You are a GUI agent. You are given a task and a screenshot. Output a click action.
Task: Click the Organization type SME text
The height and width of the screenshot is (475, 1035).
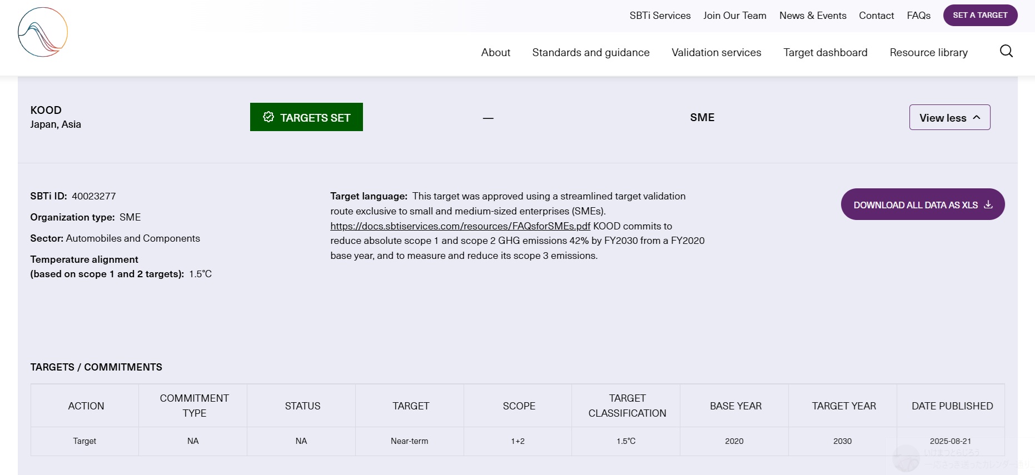[x=86, y=217]
